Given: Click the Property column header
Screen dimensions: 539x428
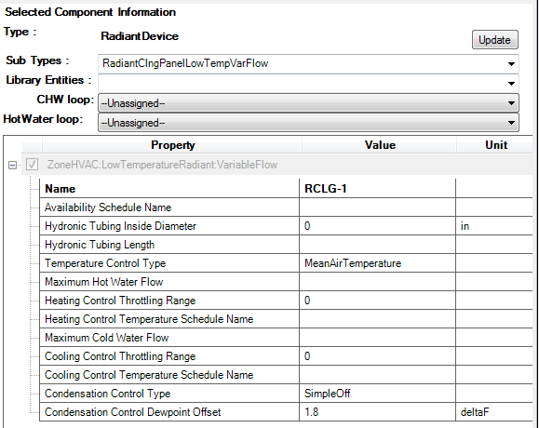Looking at the screenshot, I should [x=172, y=145].
